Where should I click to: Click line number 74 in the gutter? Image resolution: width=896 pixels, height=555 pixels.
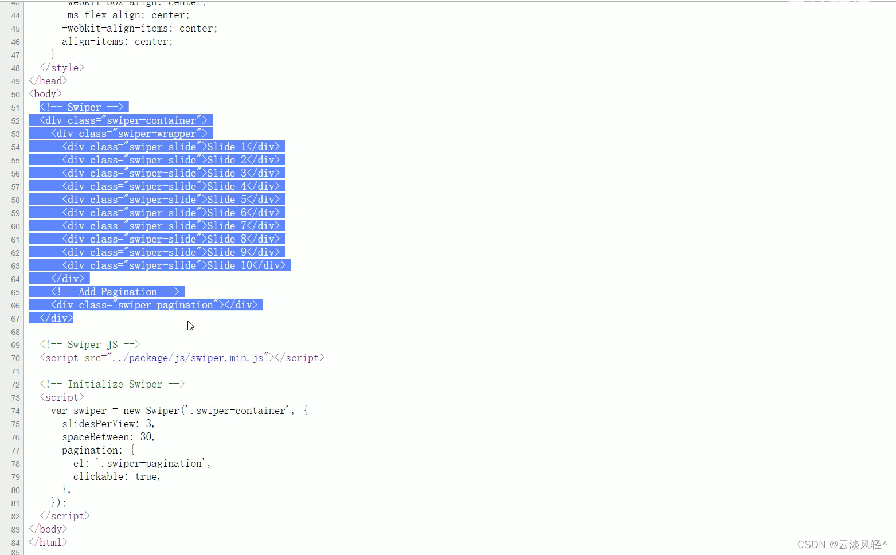pos(15,411)
